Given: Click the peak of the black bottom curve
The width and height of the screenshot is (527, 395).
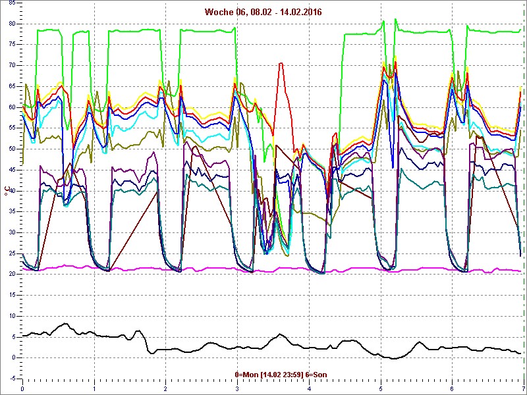Looking at the screenshot, I should tap(65, 324).
